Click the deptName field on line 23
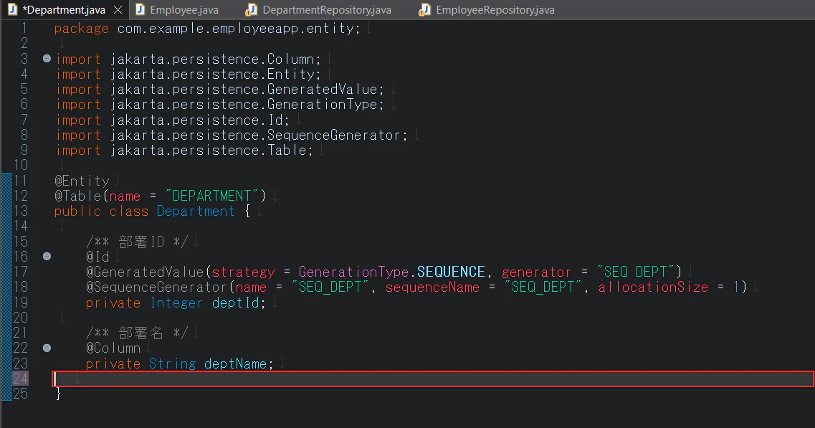This screenshot has width=815, height=428. 235,363
